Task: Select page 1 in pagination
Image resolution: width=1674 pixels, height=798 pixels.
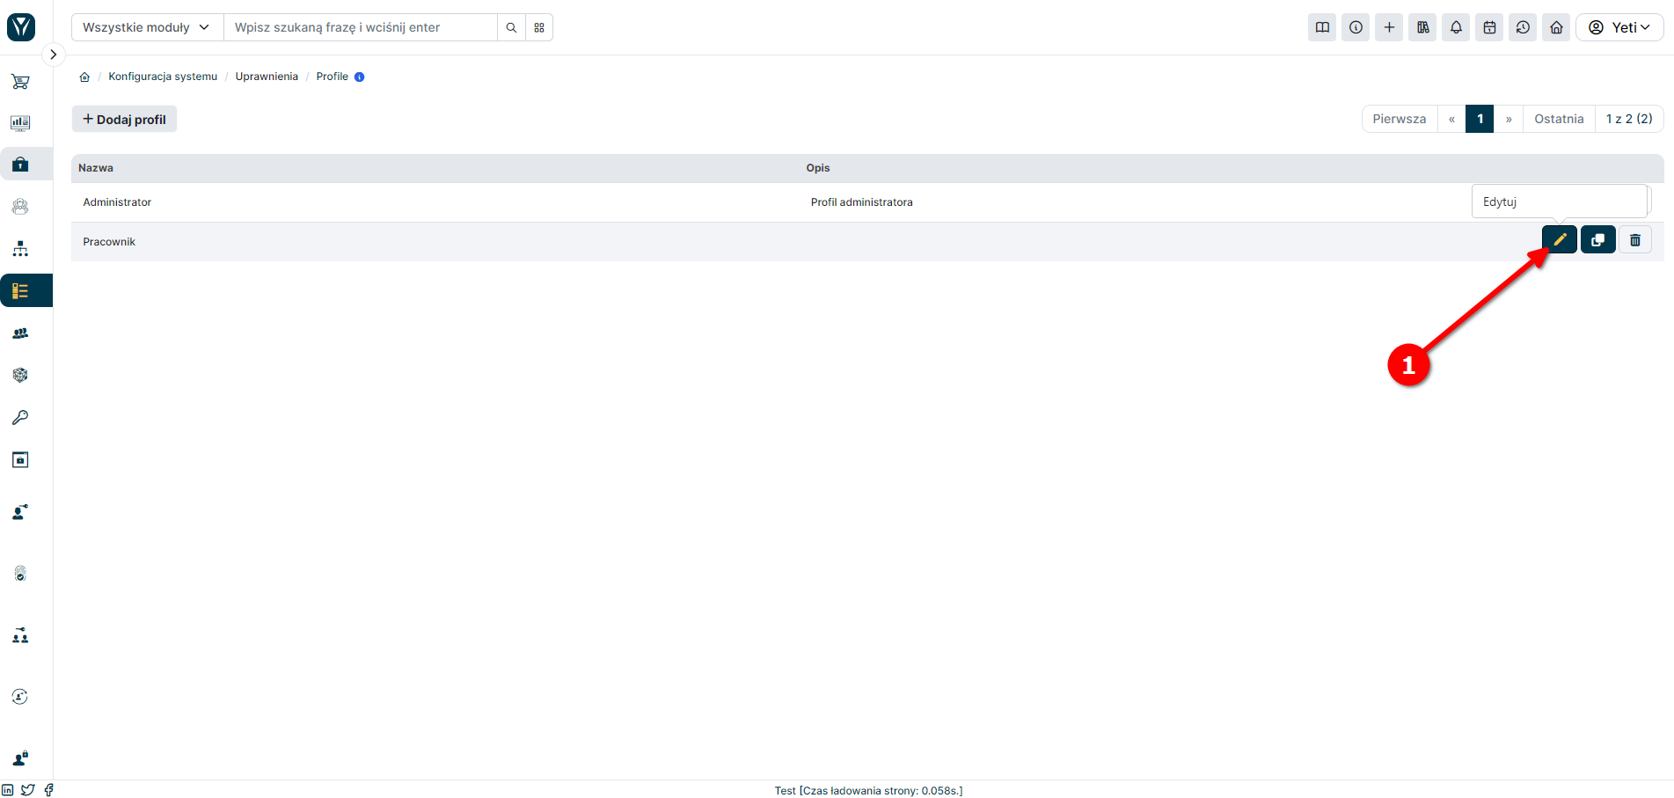Action: coord(1480,119)
